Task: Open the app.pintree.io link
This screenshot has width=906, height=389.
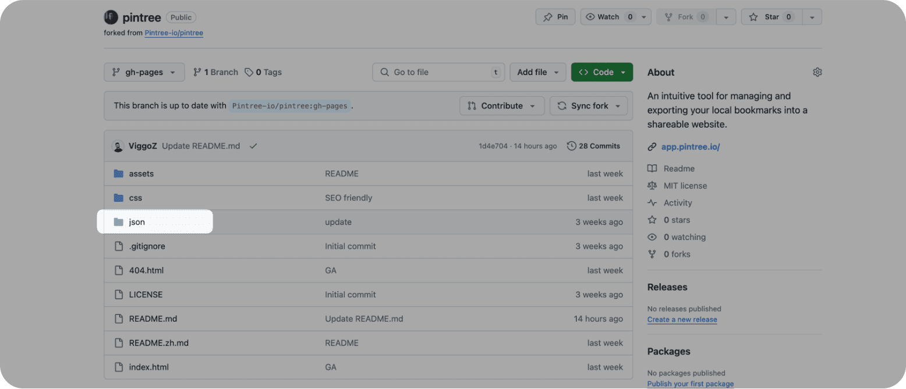Action: click(x=691, y=147)
